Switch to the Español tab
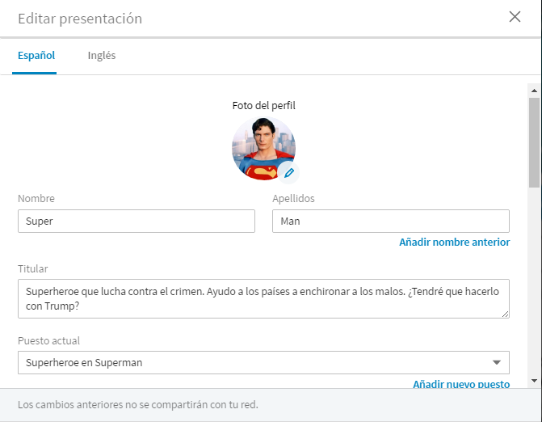The image size is (542, 422). (x=36, y=55)
